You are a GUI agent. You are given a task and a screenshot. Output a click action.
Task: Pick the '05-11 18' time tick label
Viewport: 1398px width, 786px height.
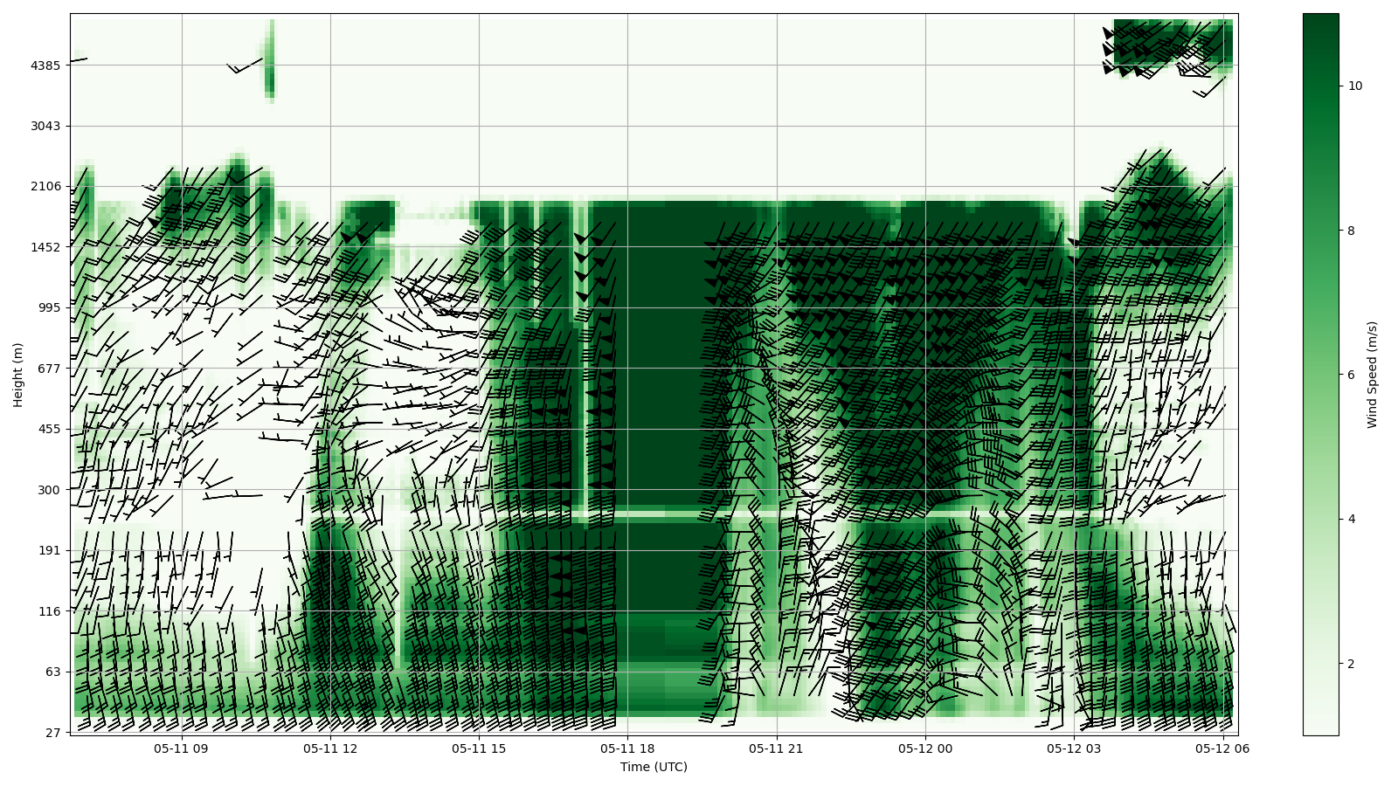(627, 748)
